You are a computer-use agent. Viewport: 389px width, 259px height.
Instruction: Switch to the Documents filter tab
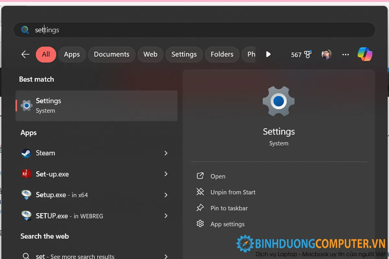tap(112, 54)
